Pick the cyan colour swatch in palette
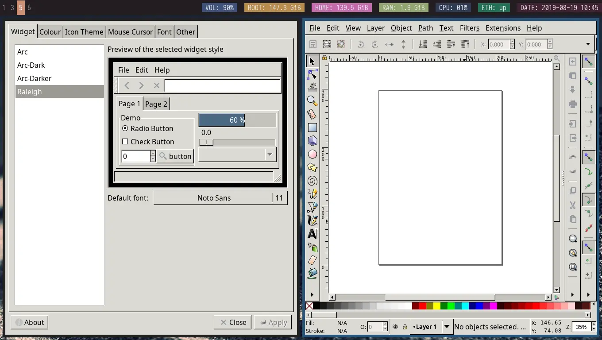602x340 pixels. coord(465,306)
